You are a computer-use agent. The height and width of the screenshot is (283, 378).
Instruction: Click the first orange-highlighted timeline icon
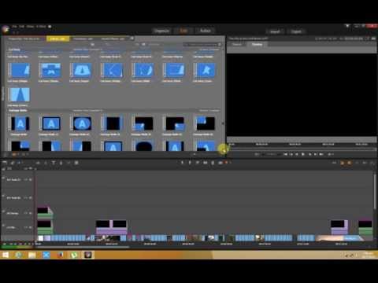343,163
